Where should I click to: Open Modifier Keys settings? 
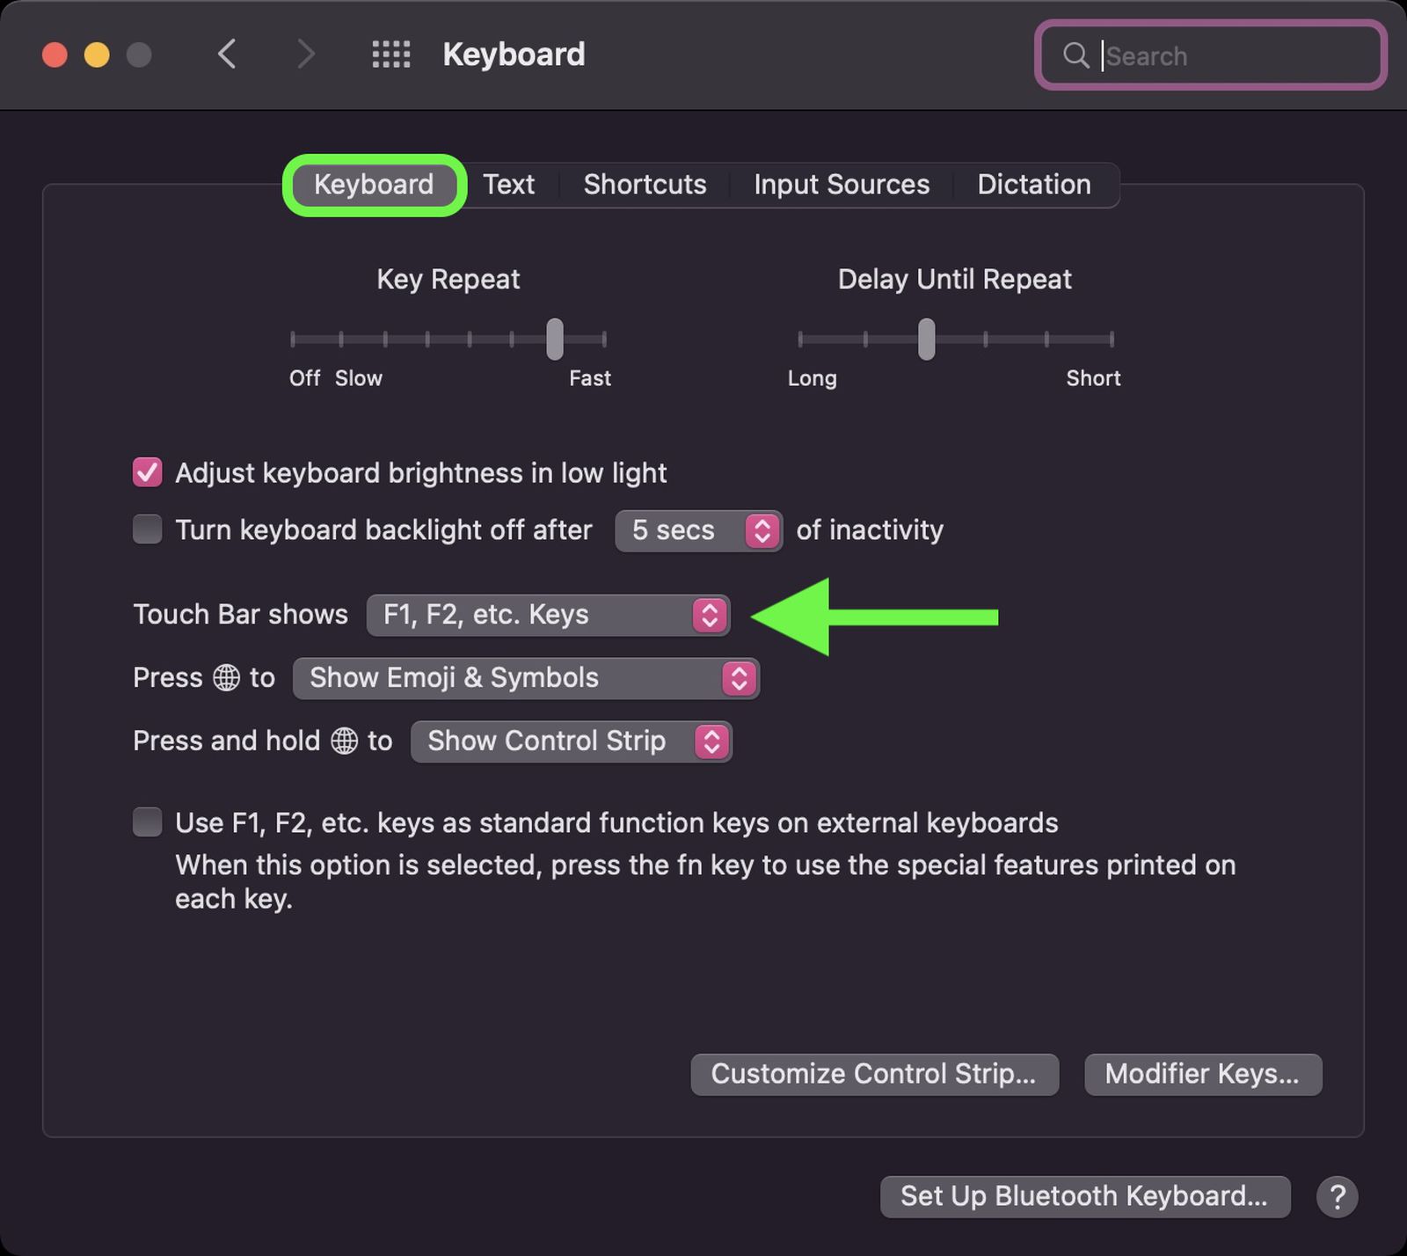pos(1202,1074)
